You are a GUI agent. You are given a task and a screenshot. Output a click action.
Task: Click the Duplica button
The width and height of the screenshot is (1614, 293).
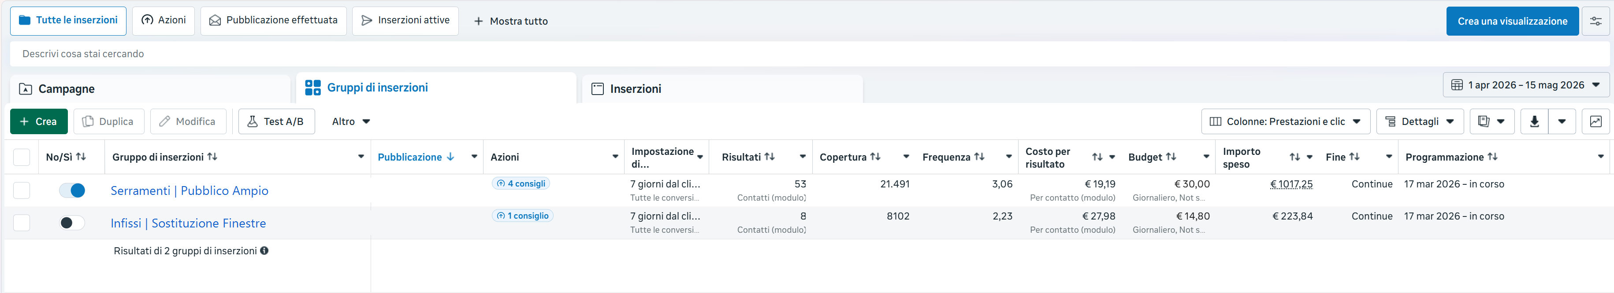109,121
